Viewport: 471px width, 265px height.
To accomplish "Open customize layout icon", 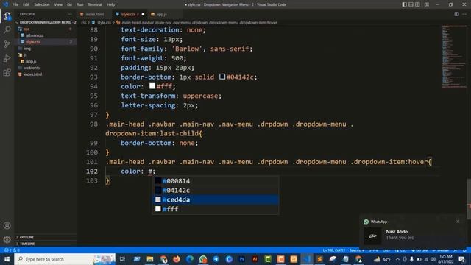I will coord(427,4).
